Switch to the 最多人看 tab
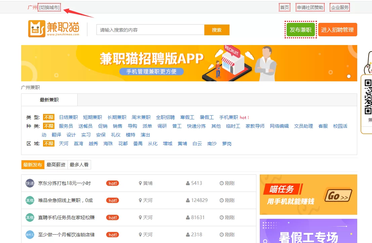 pos(79,165)
